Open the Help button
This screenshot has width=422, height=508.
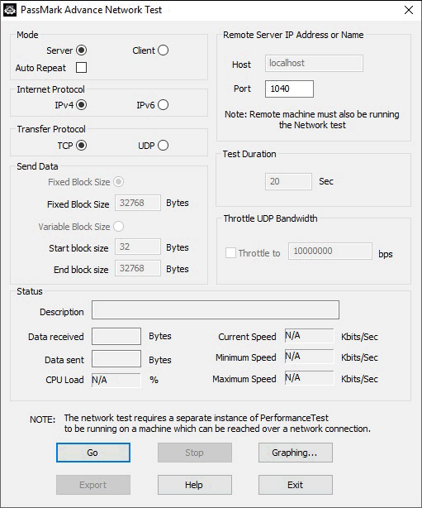(195, 485)
